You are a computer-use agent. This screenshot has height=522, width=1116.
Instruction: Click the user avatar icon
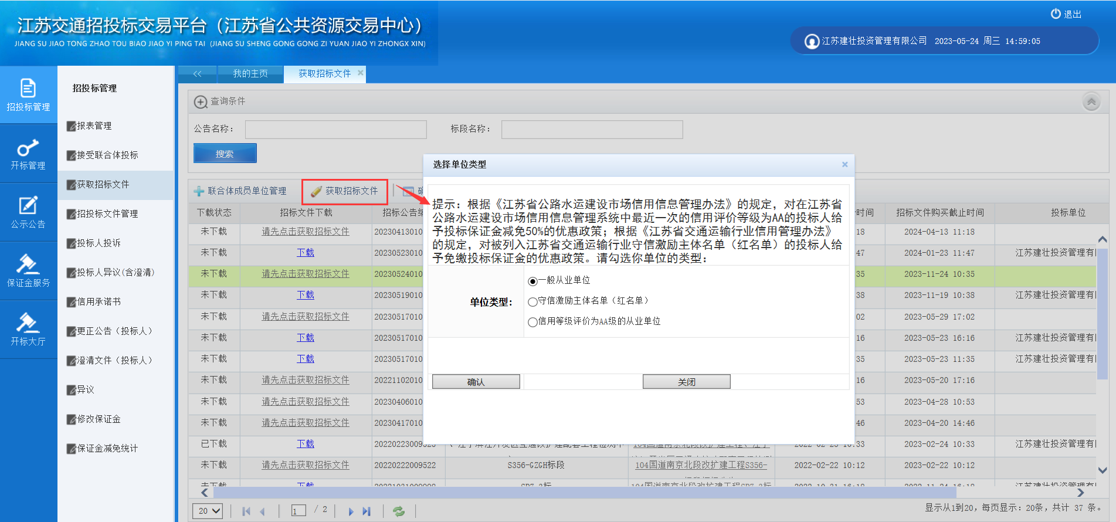[x=812, y=42]
